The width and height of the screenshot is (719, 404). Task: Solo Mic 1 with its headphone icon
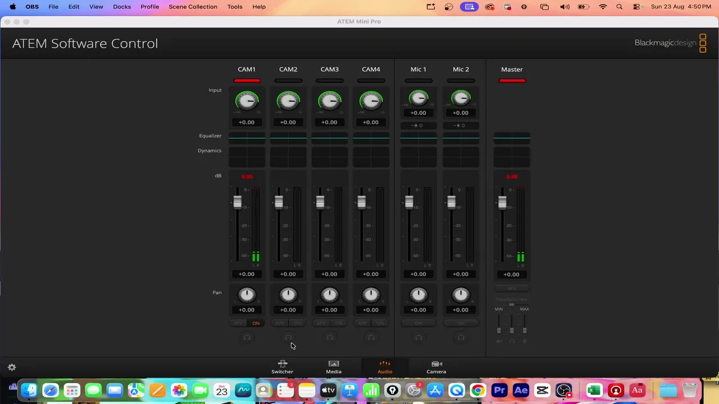point(418,338)
